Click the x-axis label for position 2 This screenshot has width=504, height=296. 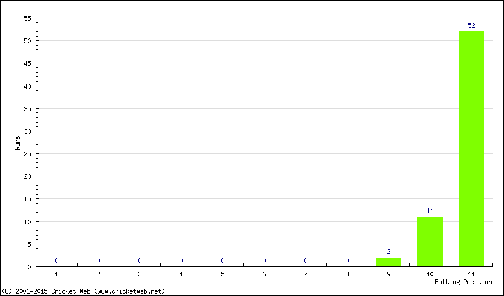tap(98, 274)
